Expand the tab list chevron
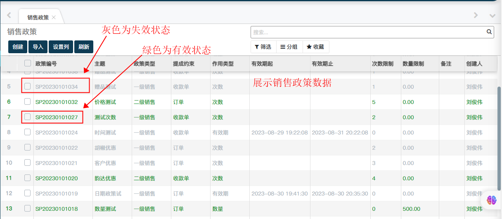The height and width of the screenshot is (219, 502). 492,16
